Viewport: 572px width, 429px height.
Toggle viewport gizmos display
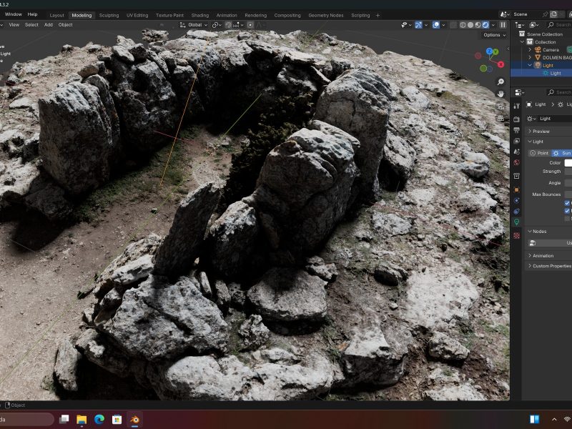(x=418, y=25)
